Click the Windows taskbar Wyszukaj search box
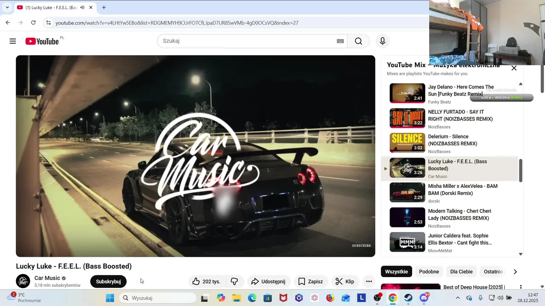This screenshot has width=545, height=306. coord(158,298)
